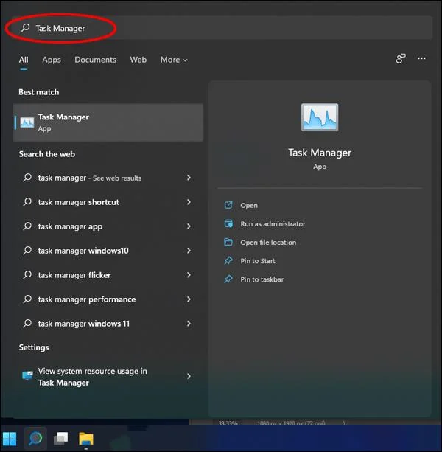This screenshot has width=442, height=452.
Task: Click the Task Manager title in preview pane
Action: point(320,153)
